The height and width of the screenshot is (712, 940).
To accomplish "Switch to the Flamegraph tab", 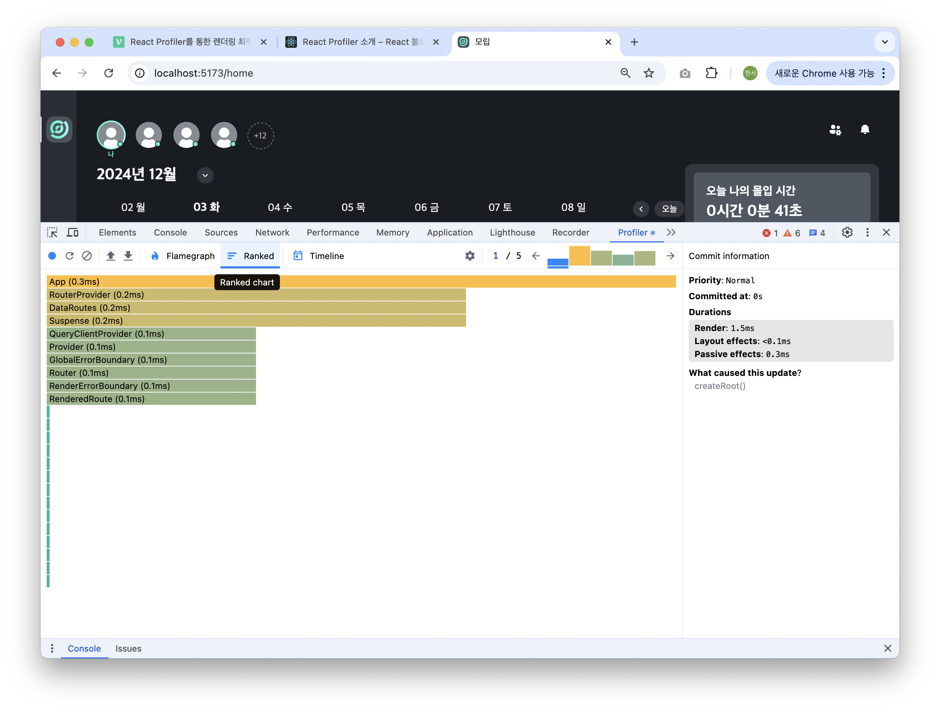I will click(183, 255).
